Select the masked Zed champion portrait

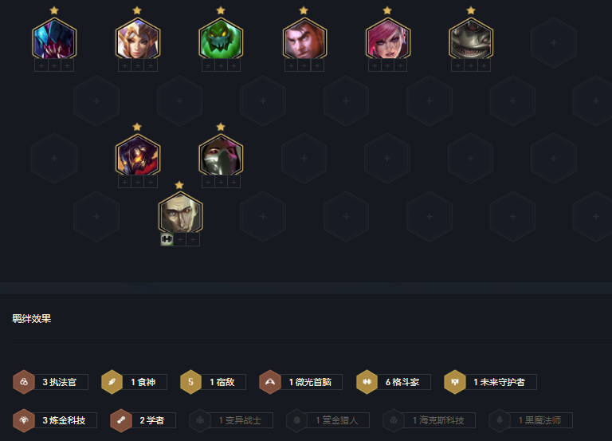point(221,156)
